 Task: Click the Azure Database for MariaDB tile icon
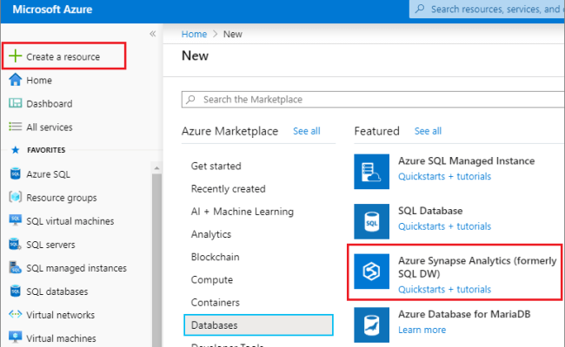point(371,324)
